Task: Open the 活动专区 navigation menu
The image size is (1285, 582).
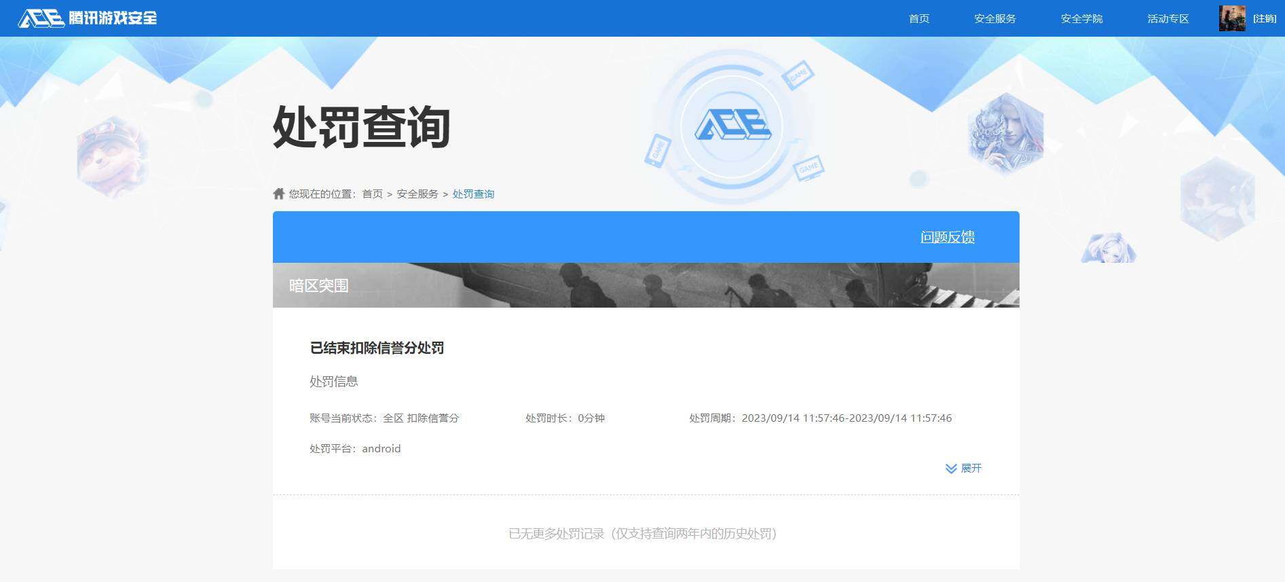Action: [1168, 18]
